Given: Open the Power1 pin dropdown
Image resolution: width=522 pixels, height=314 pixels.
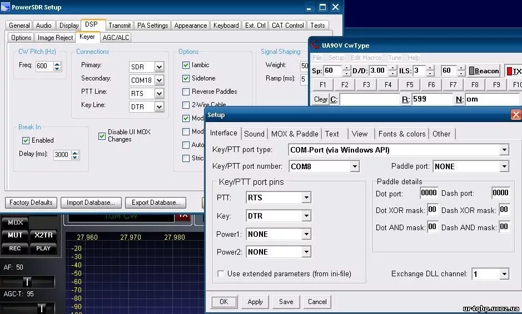Looking at the screenshot, I should [x=306, y=234].
